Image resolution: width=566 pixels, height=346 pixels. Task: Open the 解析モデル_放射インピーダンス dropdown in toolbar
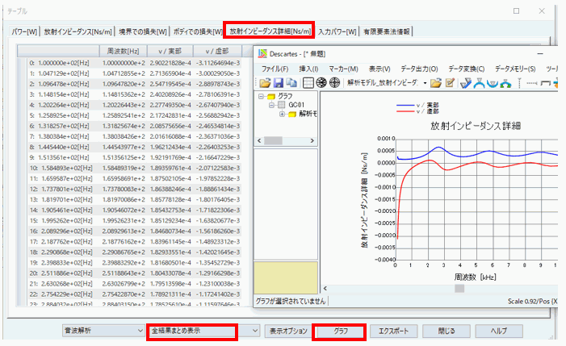[425, 82]
